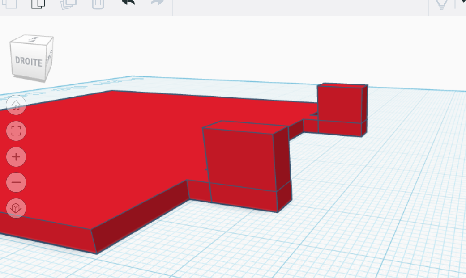Zoom in with the plus button
Image resolution: width=466 pixels, height=278 pixels.
point(16,156)
